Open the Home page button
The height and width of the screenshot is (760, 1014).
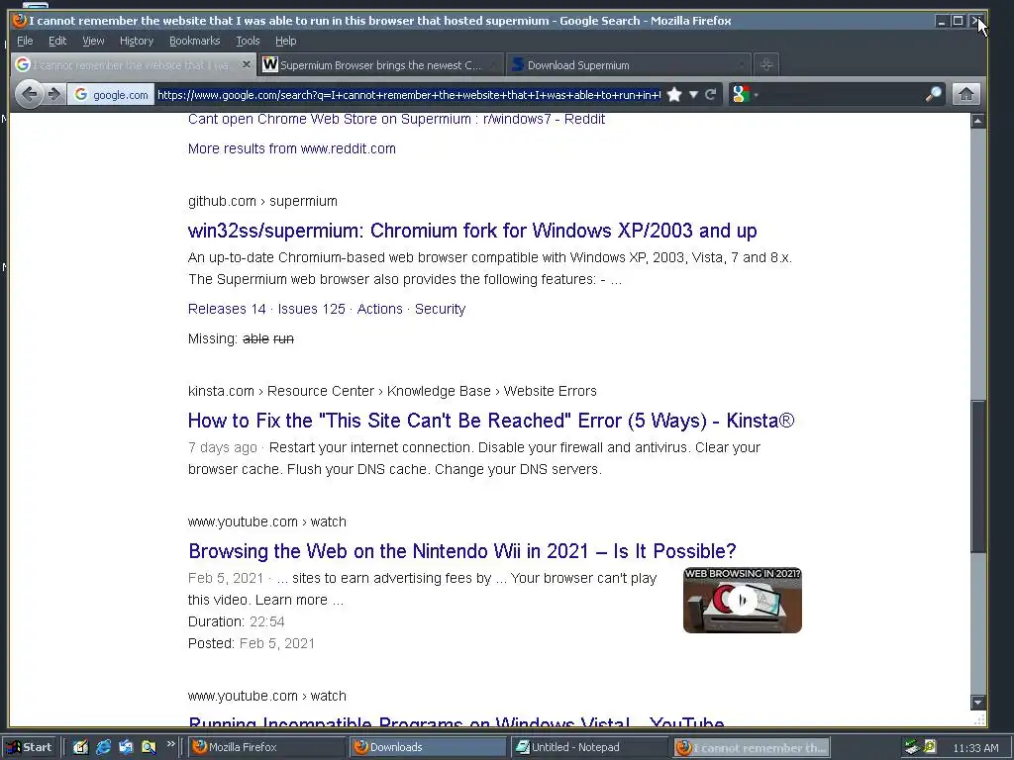point(966,94)
